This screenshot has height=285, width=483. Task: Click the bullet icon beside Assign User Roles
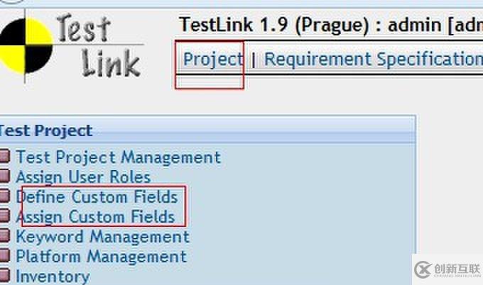click(4, 177)
